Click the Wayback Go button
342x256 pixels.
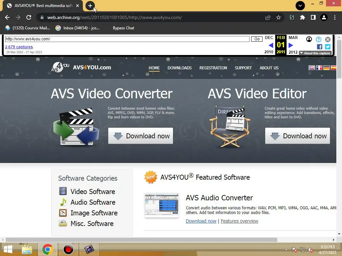(257, 39)
